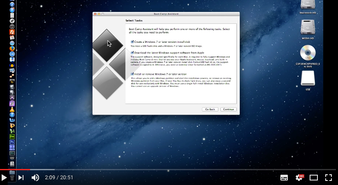Click the 2:09 / 20:51 time display
338x185 pixels.
tap(59, 178)
